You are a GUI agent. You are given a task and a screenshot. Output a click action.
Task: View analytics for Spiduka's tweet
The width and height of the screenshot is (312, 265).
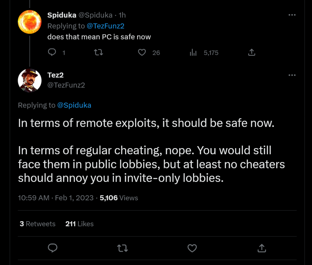click(x=193, y=52)
